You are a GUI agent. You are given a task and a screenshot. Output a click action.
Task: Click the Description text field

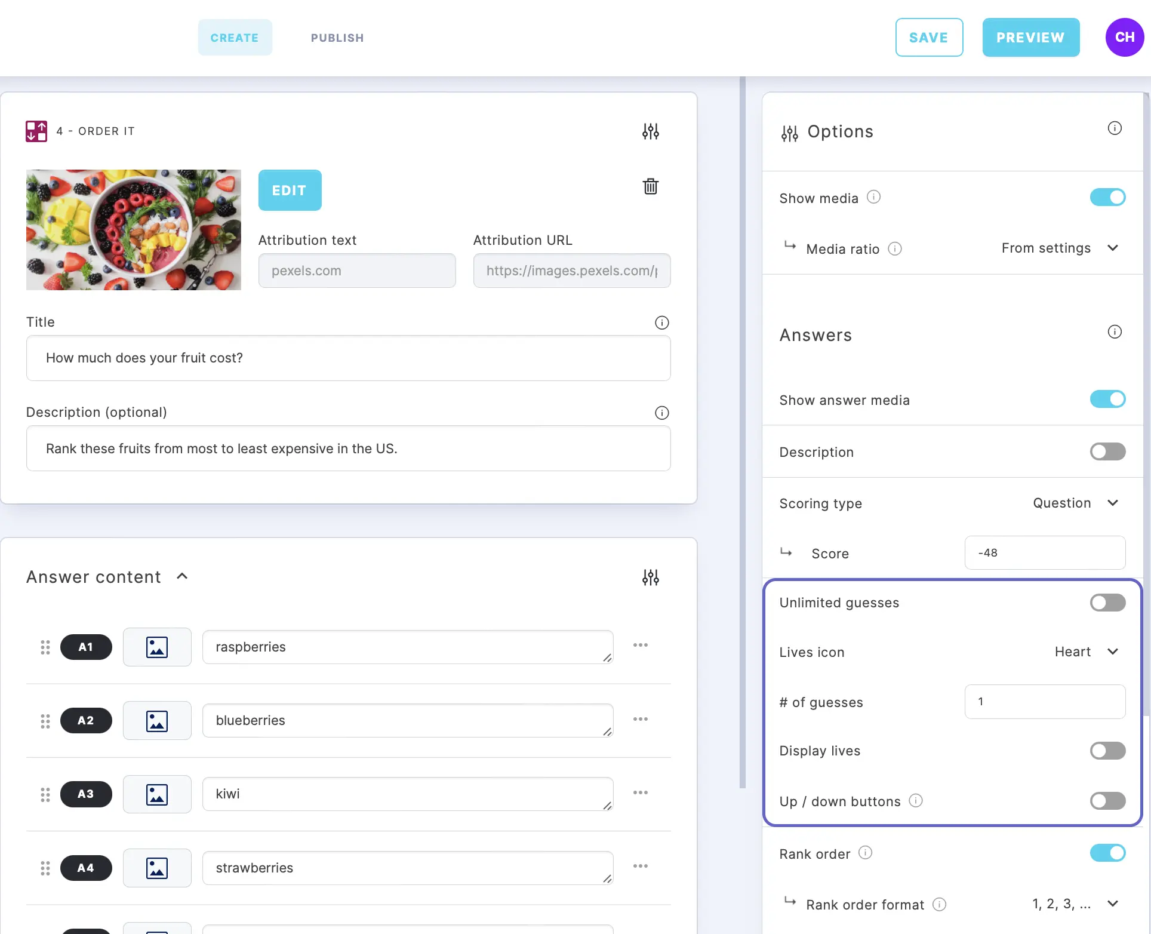tap(349, 448)
